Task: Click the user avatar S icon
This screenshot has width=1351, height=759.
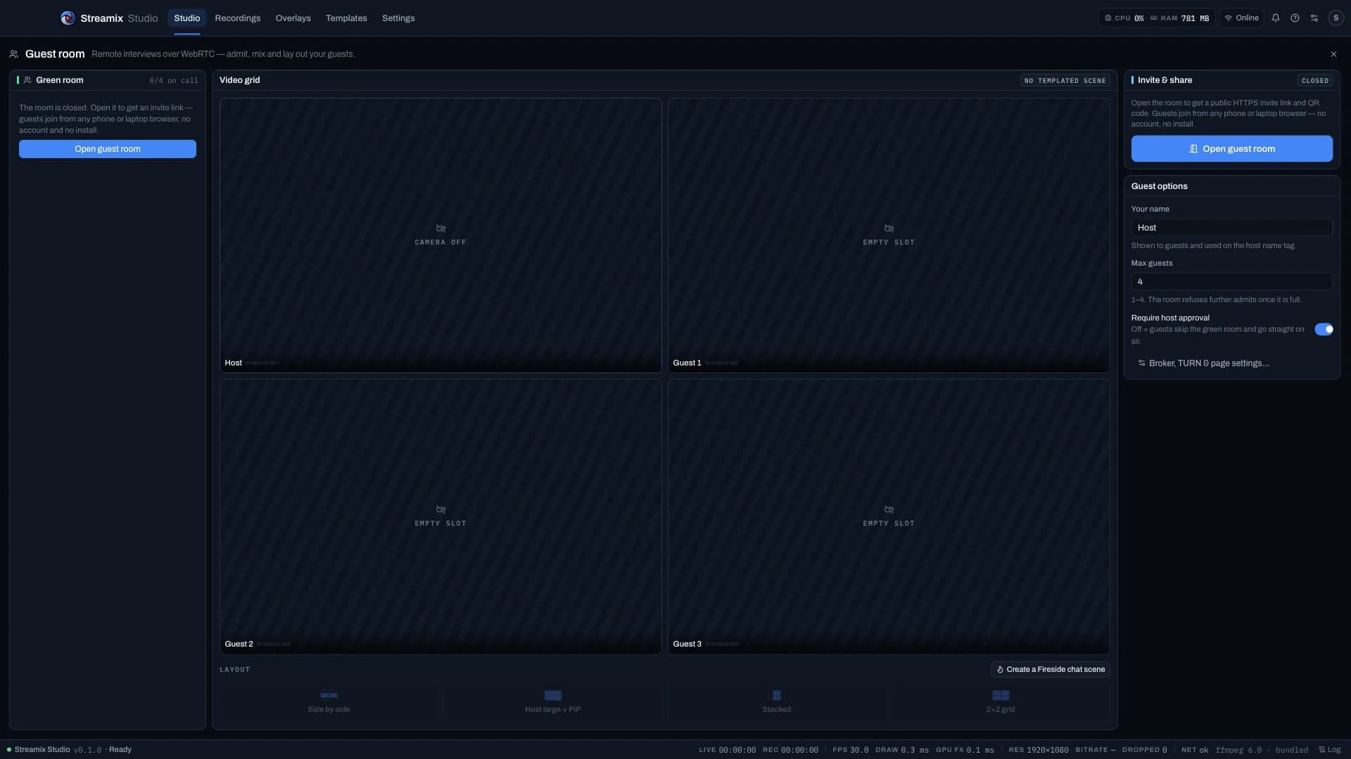Action: click(x=1336, y=18)
